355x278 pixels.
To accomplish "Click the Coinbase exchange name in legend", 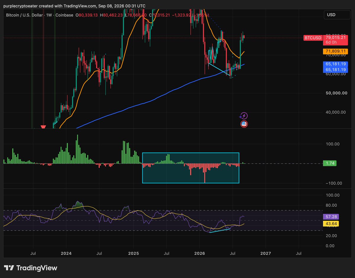I will coord(64,15).
